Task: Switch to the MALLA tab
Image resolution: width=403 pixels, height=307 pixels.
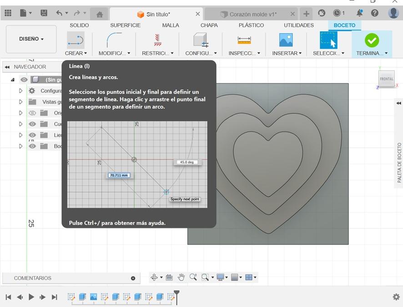Action: (171, 25)
